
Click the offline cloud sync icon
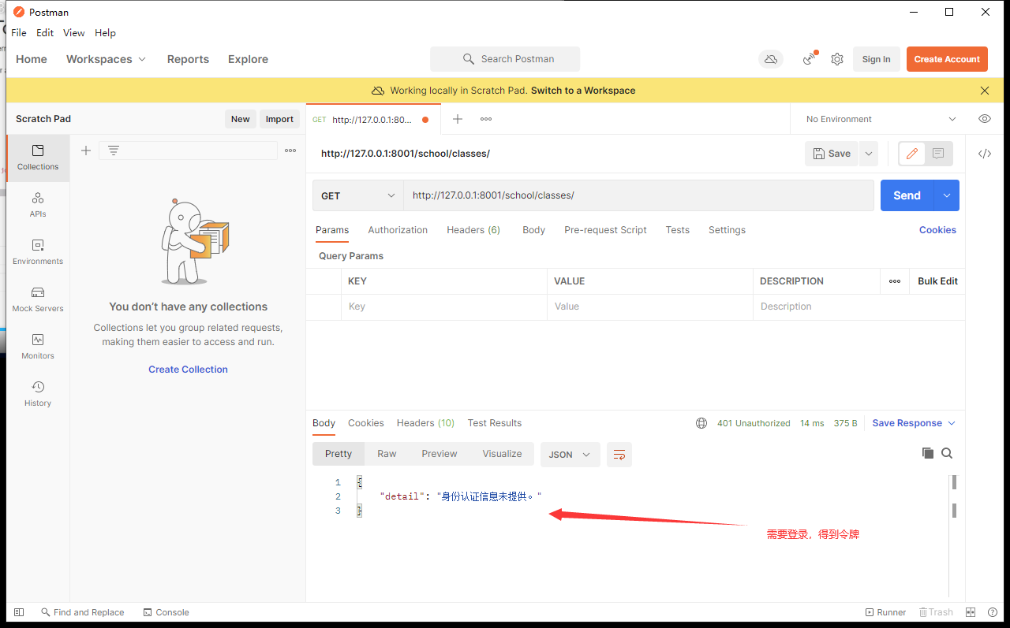771,59
